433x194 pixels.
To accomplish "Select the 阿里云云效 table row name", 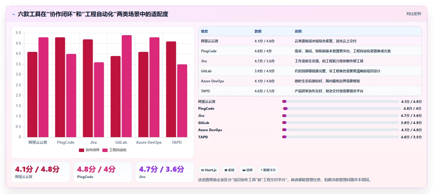I will (210, 41).
